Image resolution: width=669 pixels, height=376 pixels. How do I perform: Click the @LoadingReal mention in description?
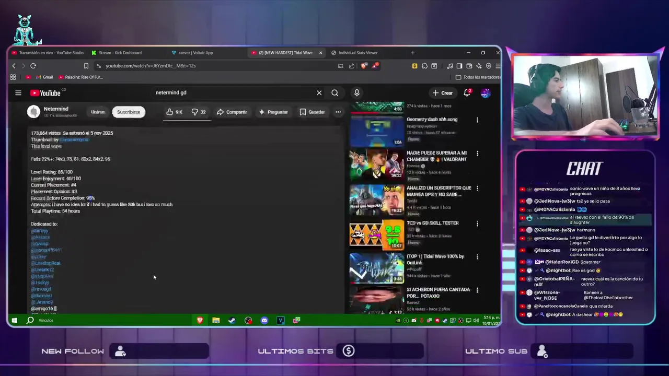(46, 263)
